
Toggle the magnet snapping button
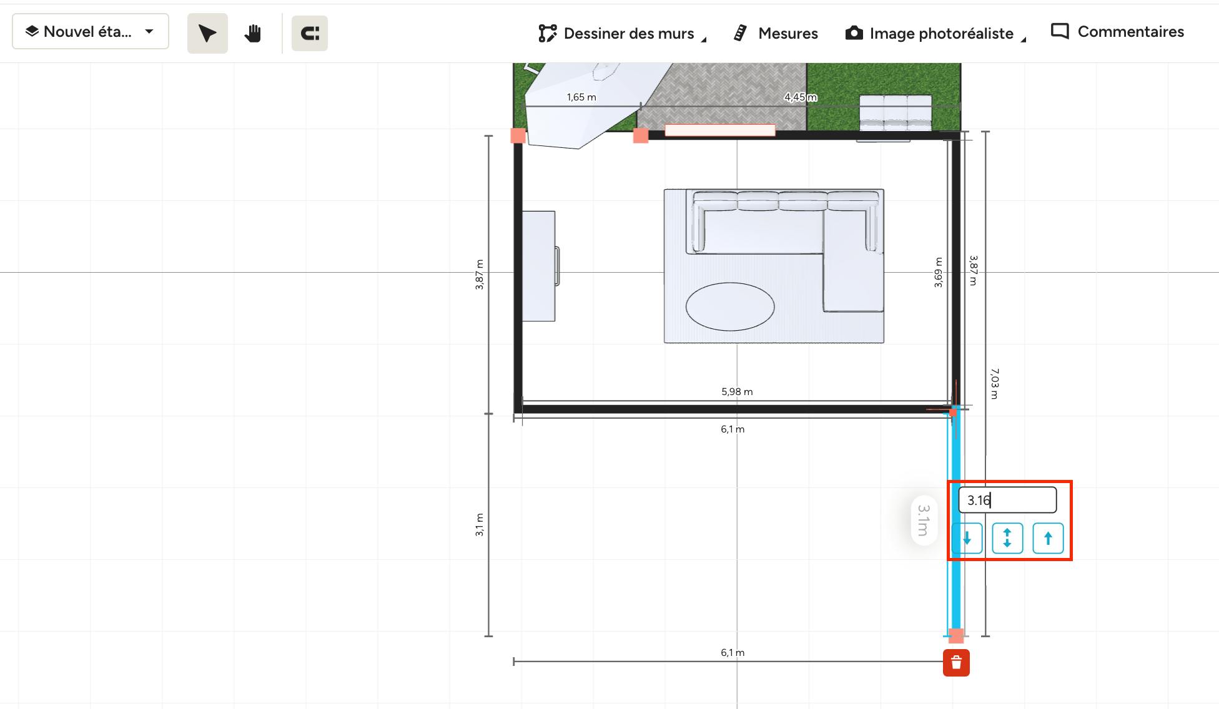[310, 33]
